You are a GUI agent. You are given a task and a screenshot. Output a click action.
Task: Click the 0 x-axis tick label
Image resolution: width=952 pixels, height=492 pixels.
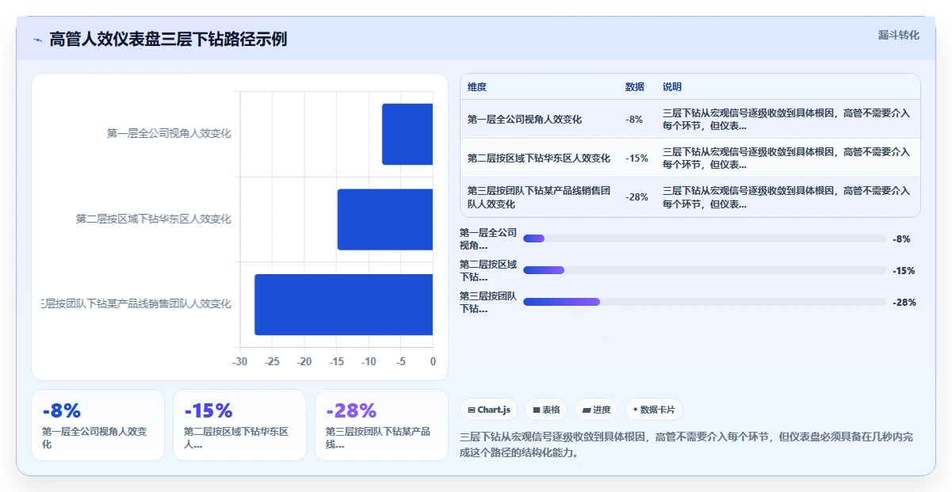tap(433, 362)
